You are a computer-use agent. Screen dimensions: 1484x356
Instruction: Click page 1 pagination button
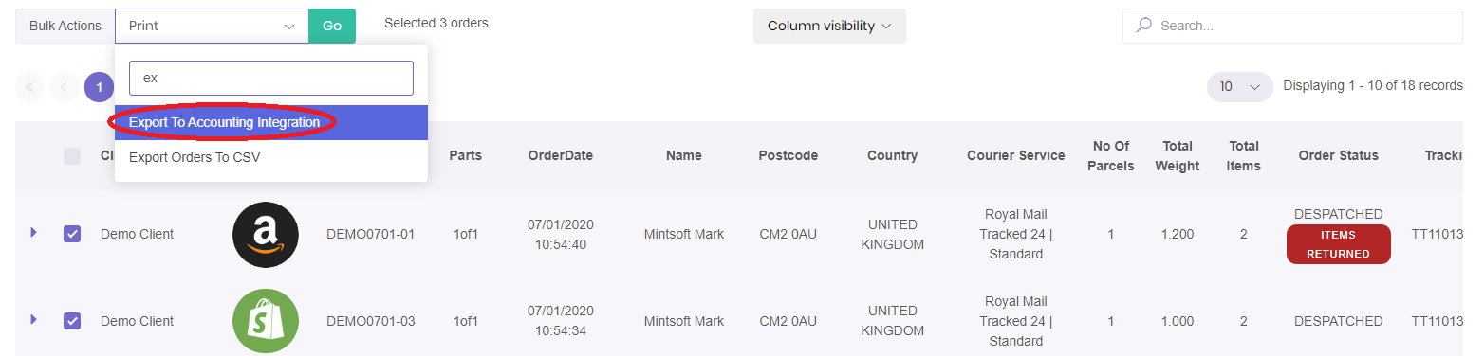(99, 87)
